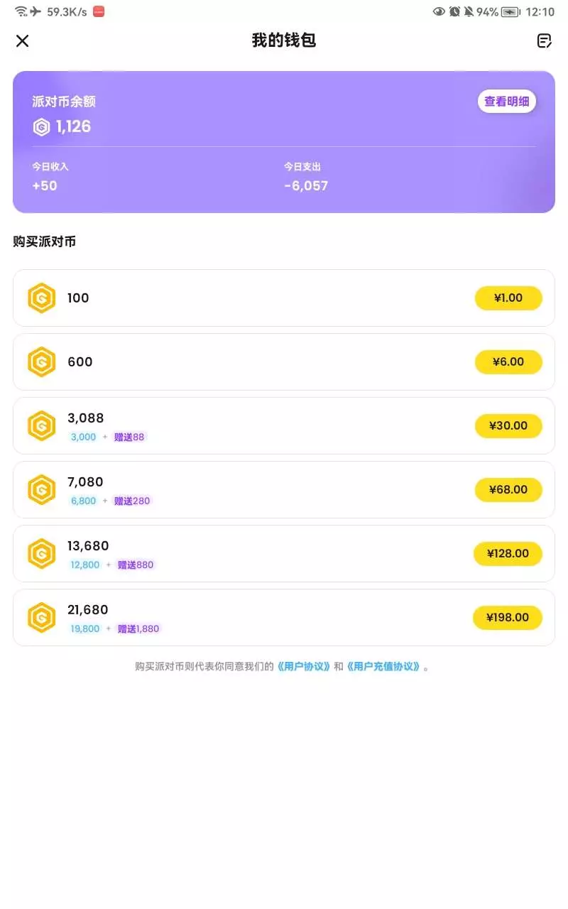The width and height of the screenshot is (568, 909).
Task: Close the wallet page with X icon
Action: (x=23, y=41)
